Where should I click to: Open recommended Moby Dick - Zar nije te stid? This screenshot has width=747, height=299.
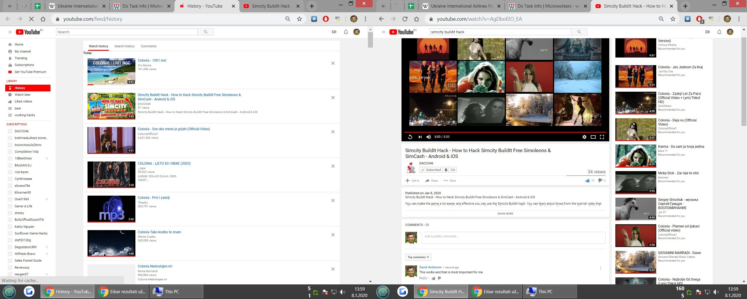(x=678, y=173)
